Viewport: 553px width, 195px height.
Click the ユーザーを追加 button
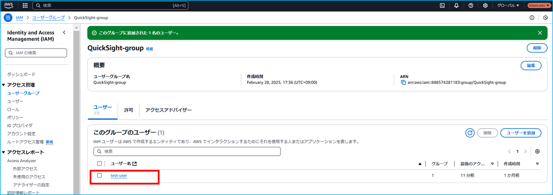[x=521, y=133]
